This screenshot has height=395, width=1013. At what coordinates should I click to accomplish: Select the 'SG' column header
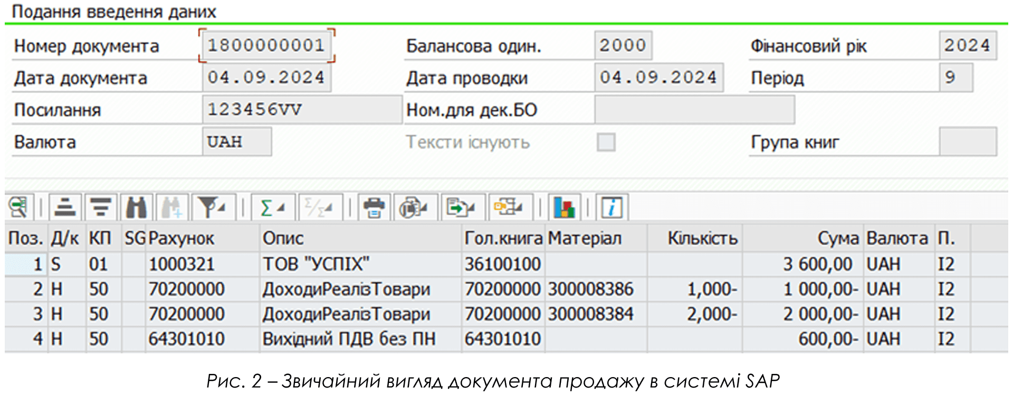click(x=135, y=238)
